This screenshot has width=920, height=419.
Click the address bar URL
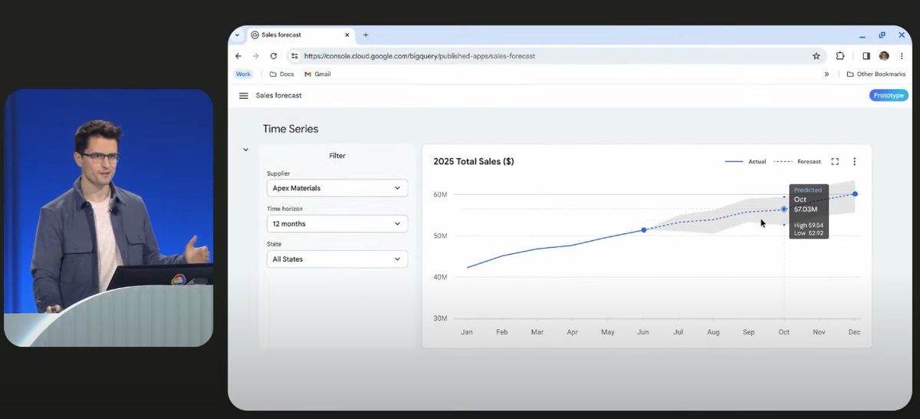click(419, 56)
